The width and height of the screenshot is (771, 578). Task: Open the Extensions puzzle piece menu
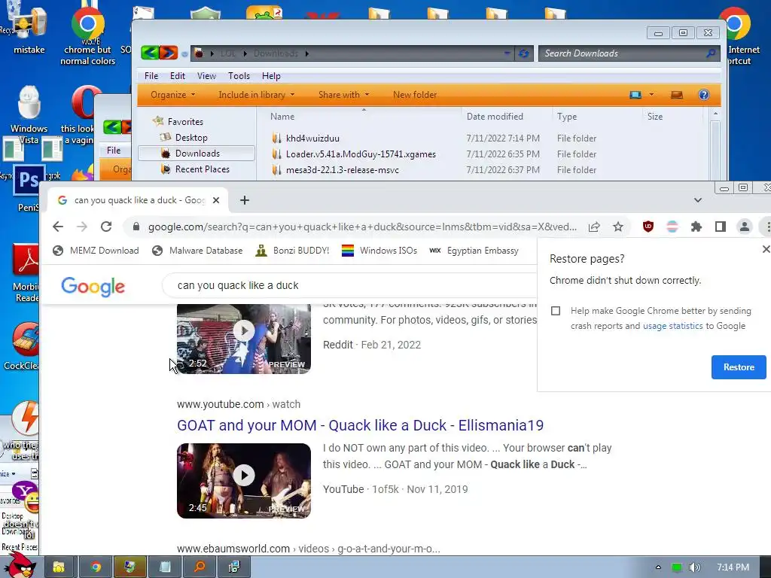click(x=696, y=227)
